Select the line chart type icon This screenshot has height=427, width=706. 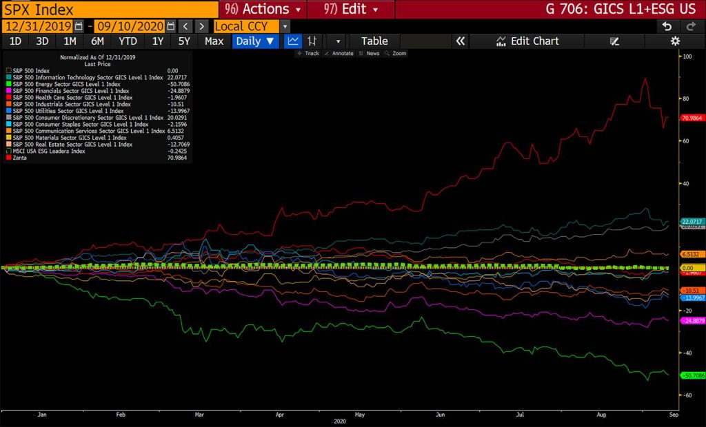point(293,41)
